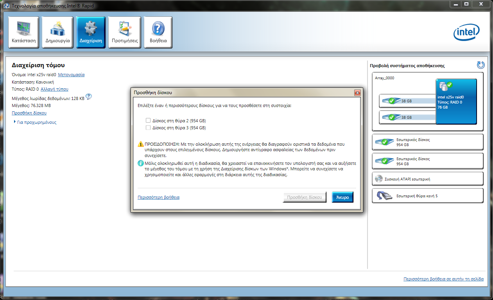Click the Array_0000 label
Viewport: 493px width, 300px height.
tap(385, 78)
